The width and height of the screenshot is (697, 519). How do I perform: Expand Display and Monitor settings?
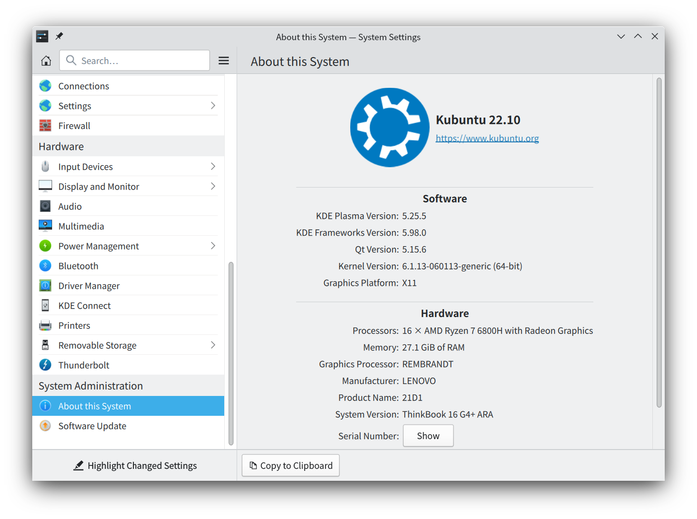pos(213,186)
